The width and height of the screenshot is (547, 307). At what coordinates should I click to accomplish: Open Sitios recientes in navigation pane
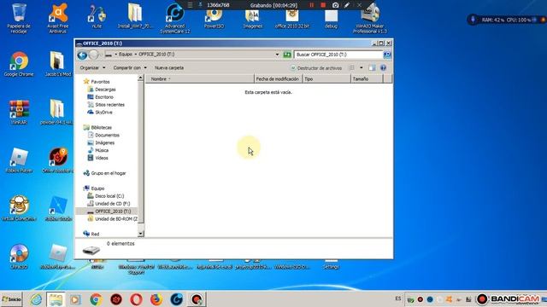106,105
